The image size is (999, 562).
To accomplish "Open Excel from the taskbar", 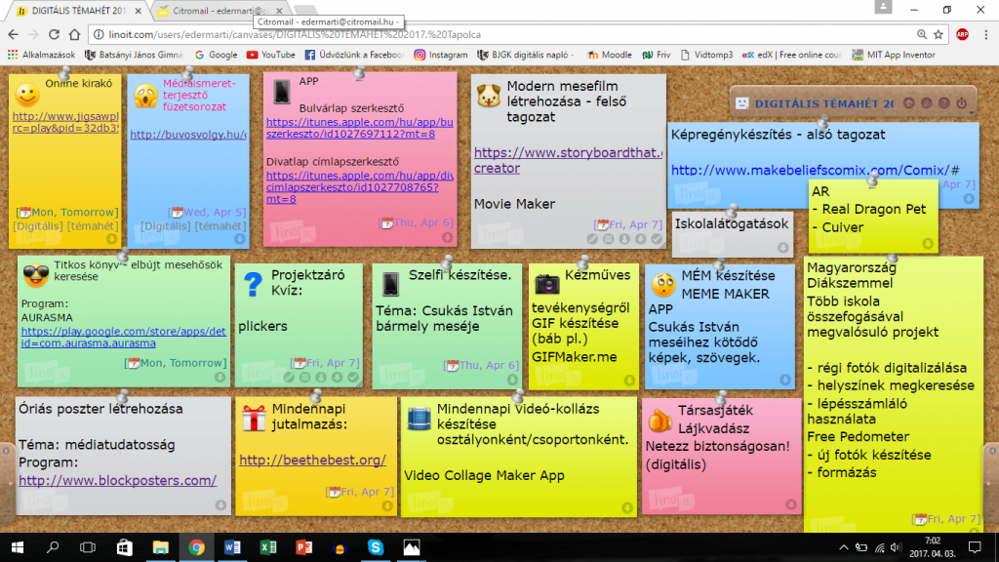I will click(x=268, y=547).
